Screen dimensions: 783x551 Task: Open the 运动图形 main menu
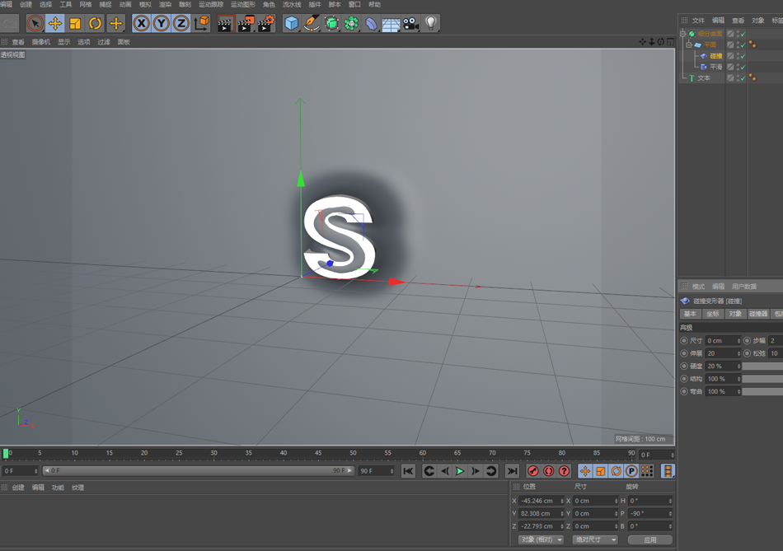[242, 4]
